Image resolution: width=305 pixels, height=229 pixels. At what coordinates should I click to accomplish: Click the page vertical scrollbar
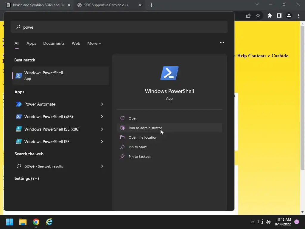[x=302, y=98]
